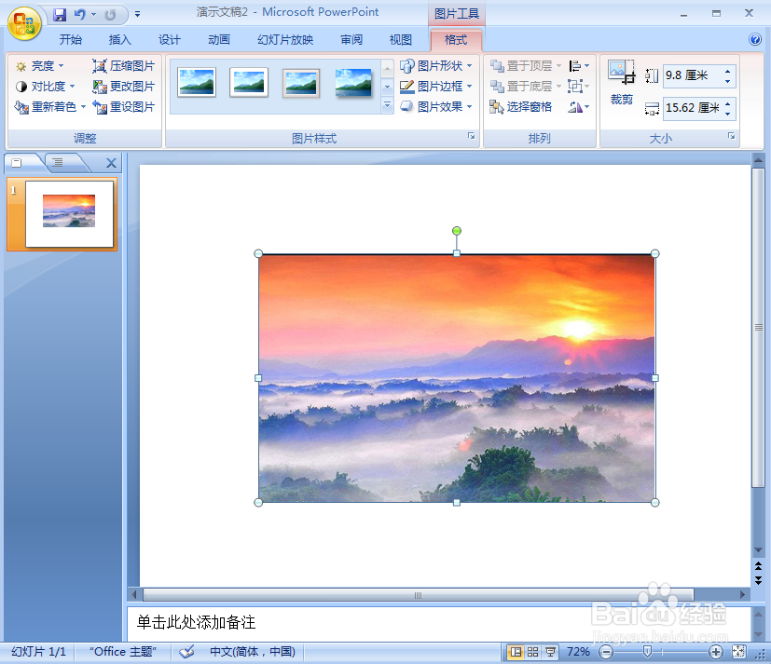Apply the fourth picture style thumbnail

point(353,82)
